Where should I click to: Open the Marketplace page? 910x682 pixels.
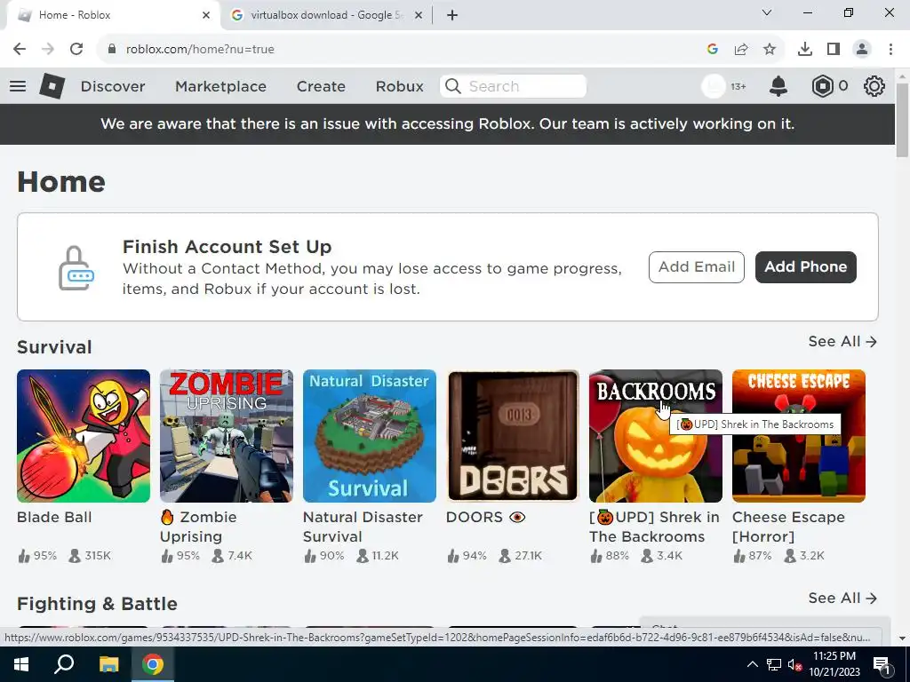point(220,86)
